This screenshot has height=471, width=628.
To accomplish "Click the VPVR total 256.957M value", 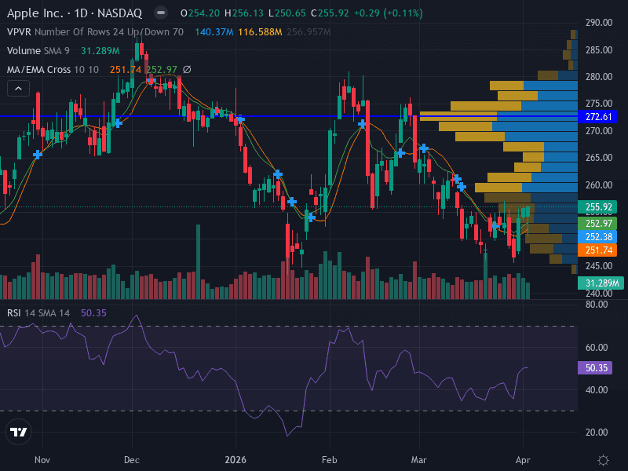I will pyautogui.click(x=309, y=31).
